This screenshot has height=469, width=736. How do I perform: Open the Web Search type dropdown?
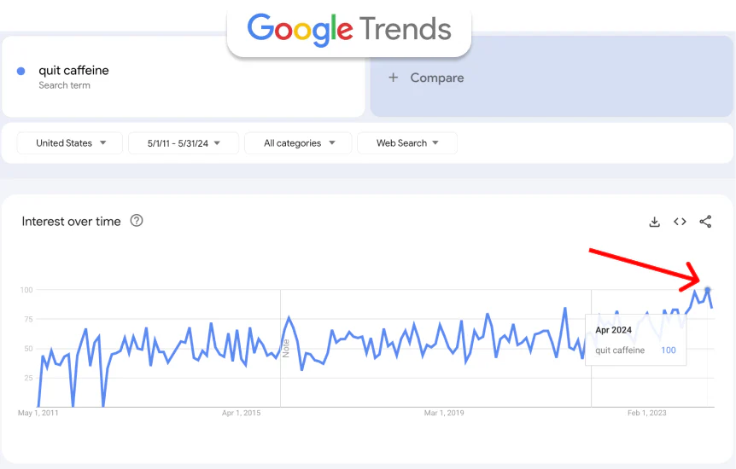407,143
